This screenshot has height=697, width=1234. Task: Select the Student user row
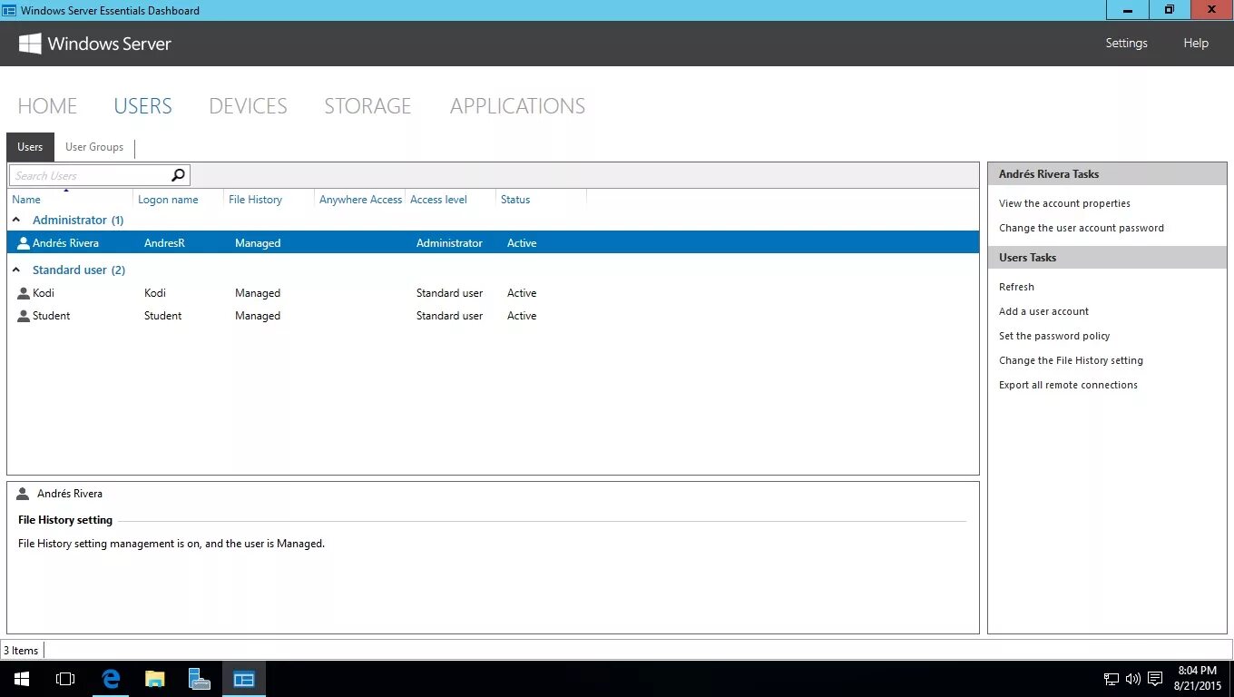pos(493,316)
